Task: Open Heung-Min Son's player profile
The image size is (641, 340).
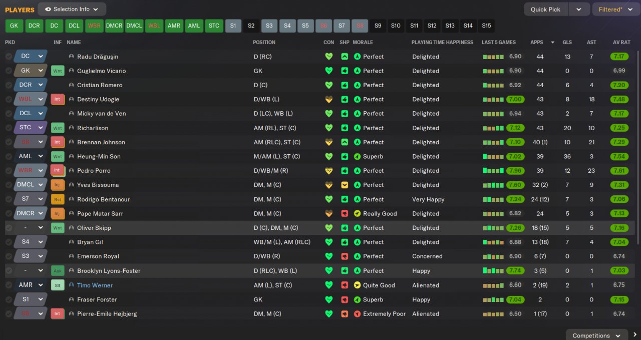Action: click(x=99, y=157)
